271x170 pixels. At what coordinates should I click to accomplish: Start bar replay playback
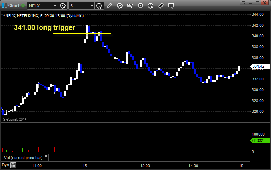tap(140, 6)
